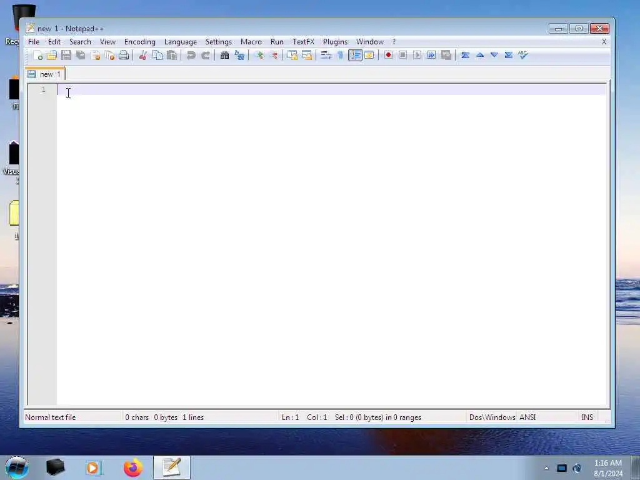Open the Replace dialog icon
The height and width of the screenshot is (480, 640).
point(239,55)
